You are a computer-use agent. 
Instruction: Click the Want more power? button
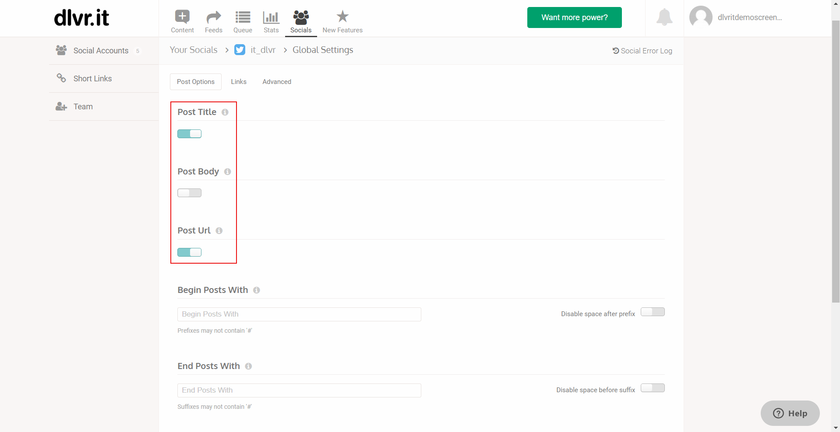click(574, 17)
